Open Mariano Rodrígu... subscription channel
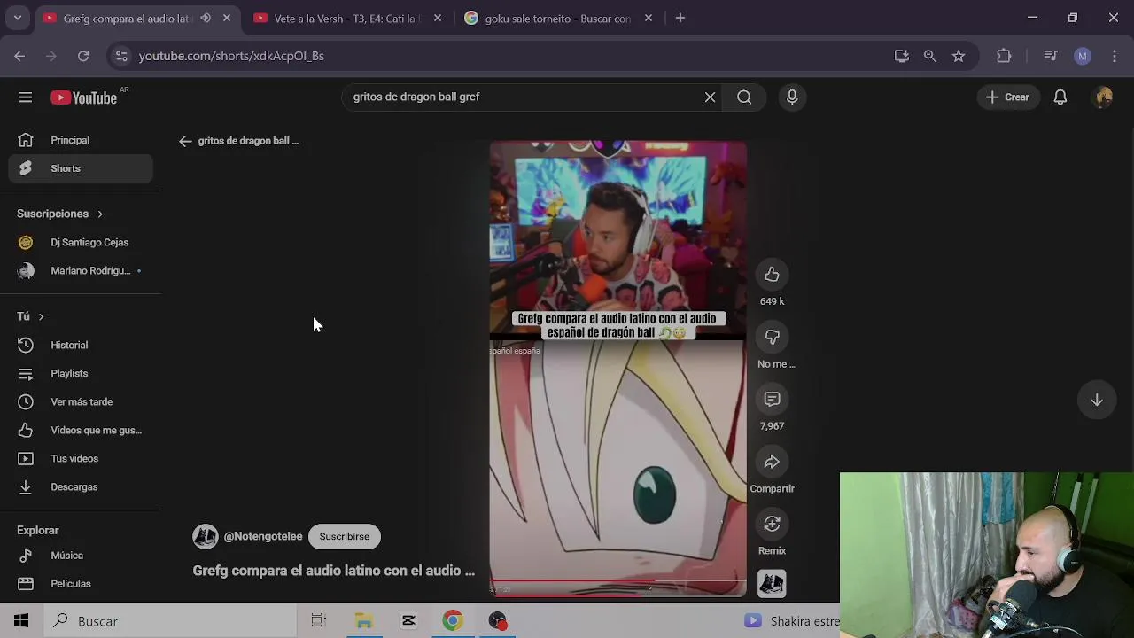The image size is (1134, 638). click(x=81, y=270)
